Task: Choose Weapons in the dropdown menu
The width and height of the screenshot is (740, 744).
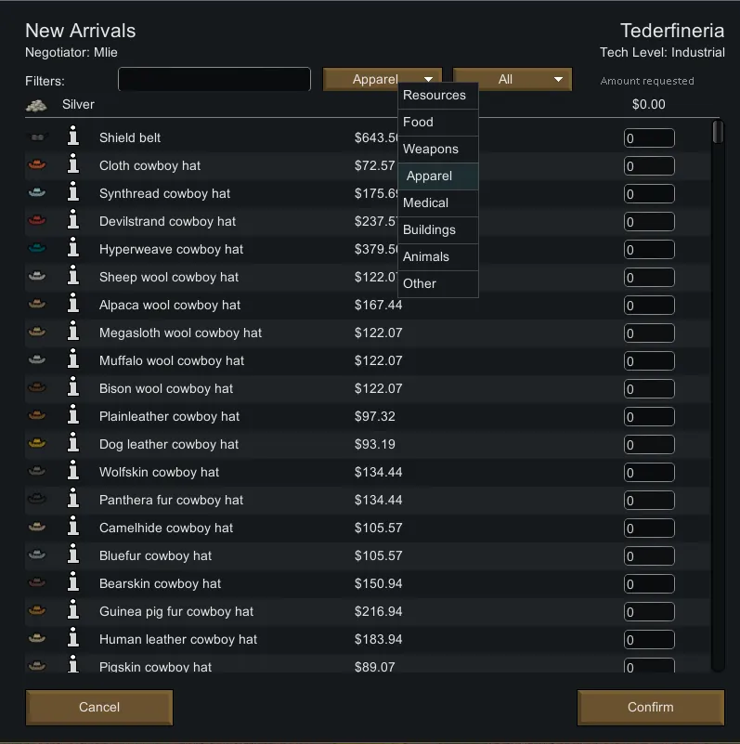Action: (431, 149)
